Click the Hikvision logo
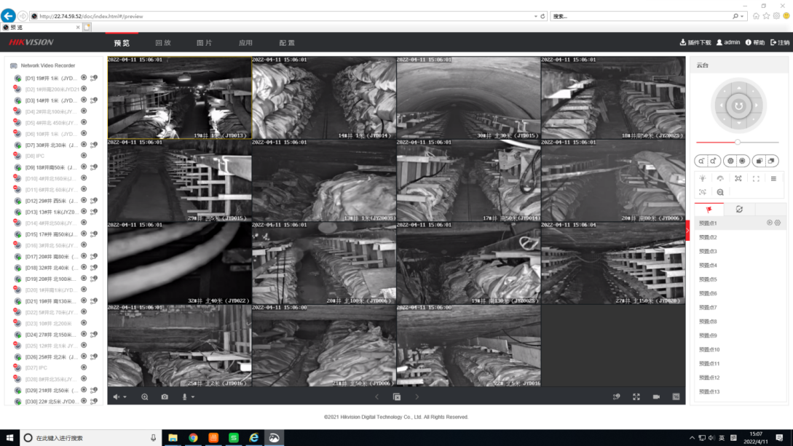The image size is (793, 446). coord(31,42)
